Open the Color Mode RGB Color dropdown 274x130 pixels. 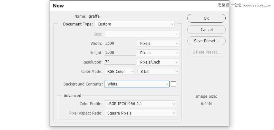pyautogui.click(x=119, y=71)
